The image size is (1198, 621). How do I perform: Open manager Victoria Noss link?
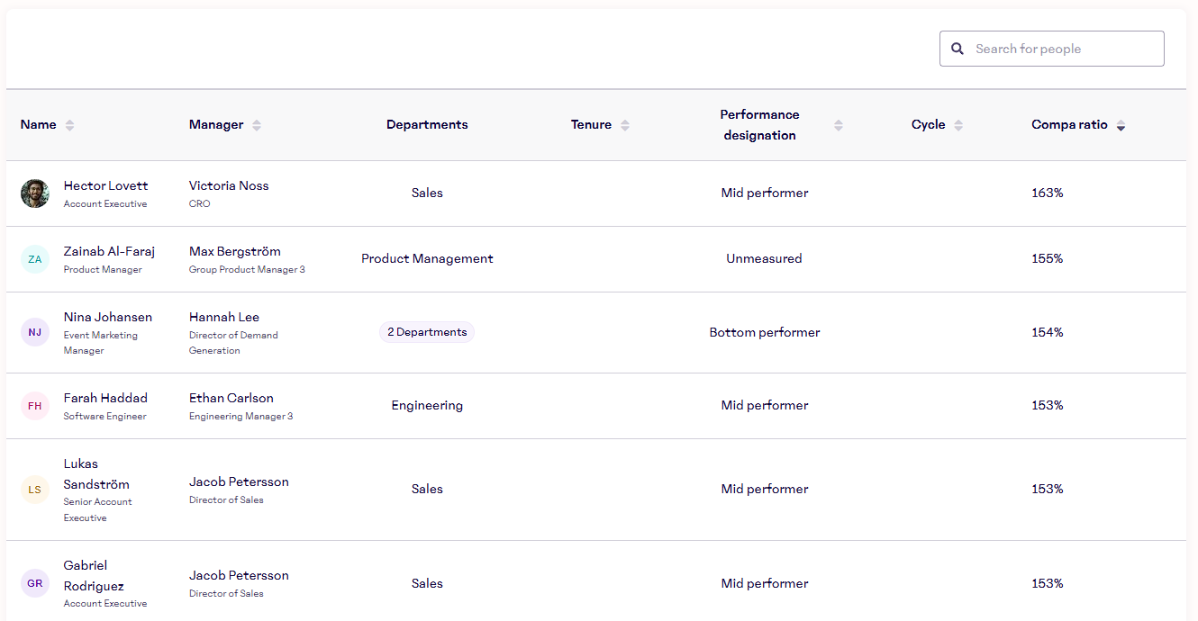(x=229, y=185)
